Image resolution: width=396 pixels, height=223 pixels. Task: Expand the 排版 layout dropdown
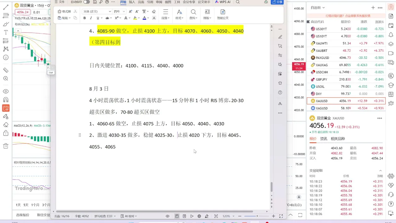(x=207, y=18)
